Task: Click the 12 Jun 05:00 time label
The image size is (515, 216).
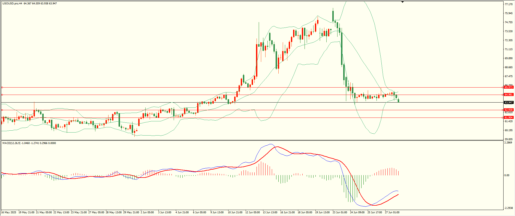Action: click(x=253, y=212)
